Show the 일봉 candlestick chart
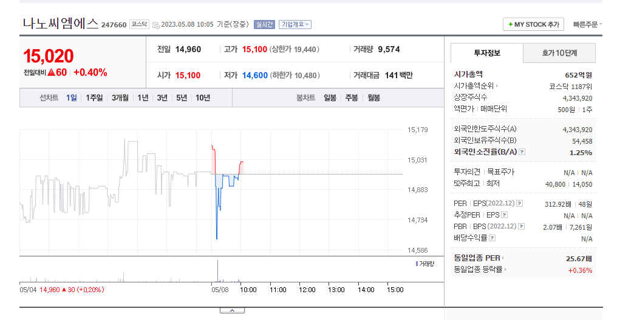 coord(330,98)
